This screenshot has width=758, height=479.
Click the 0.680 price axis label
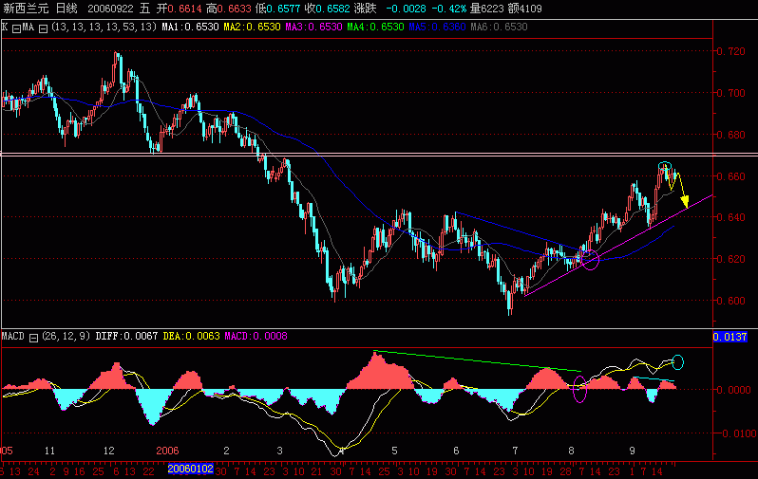coord(730,135)
